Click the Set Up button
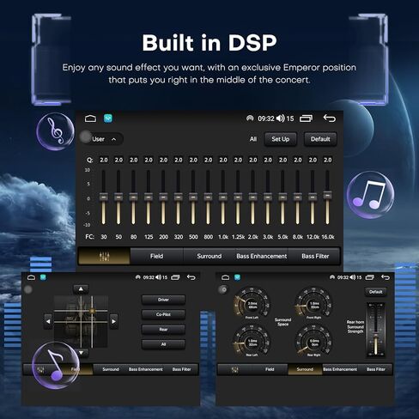The height and width of the screenshot is (419, 419). (281, 139)
